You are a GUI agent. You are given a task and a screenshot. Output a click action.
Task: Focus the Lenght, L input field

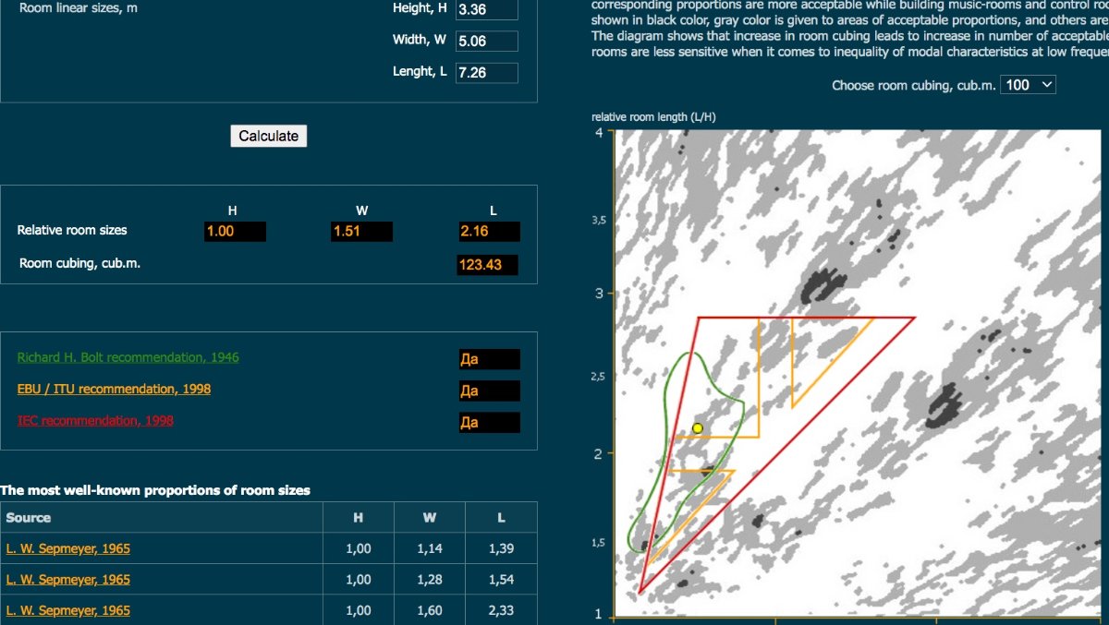coord(486,72)
